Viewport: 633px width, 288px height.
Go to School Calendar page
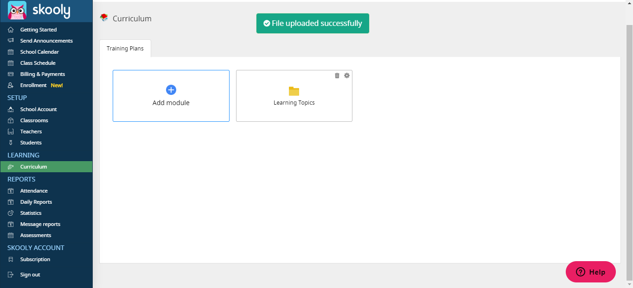point(39,52)
